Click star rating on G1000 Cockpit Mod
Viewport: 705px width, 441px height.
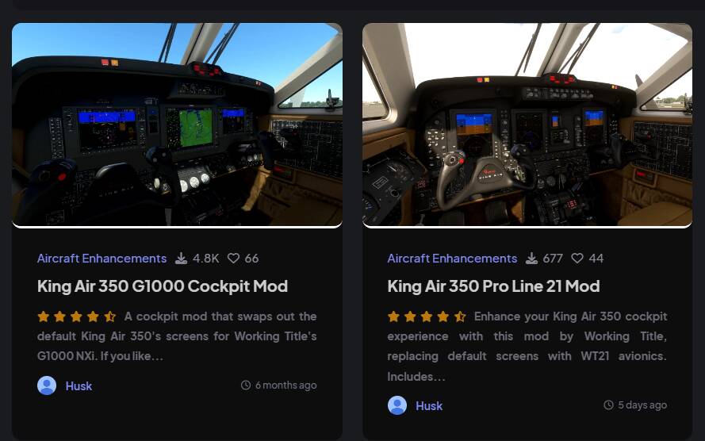[76, 317]
